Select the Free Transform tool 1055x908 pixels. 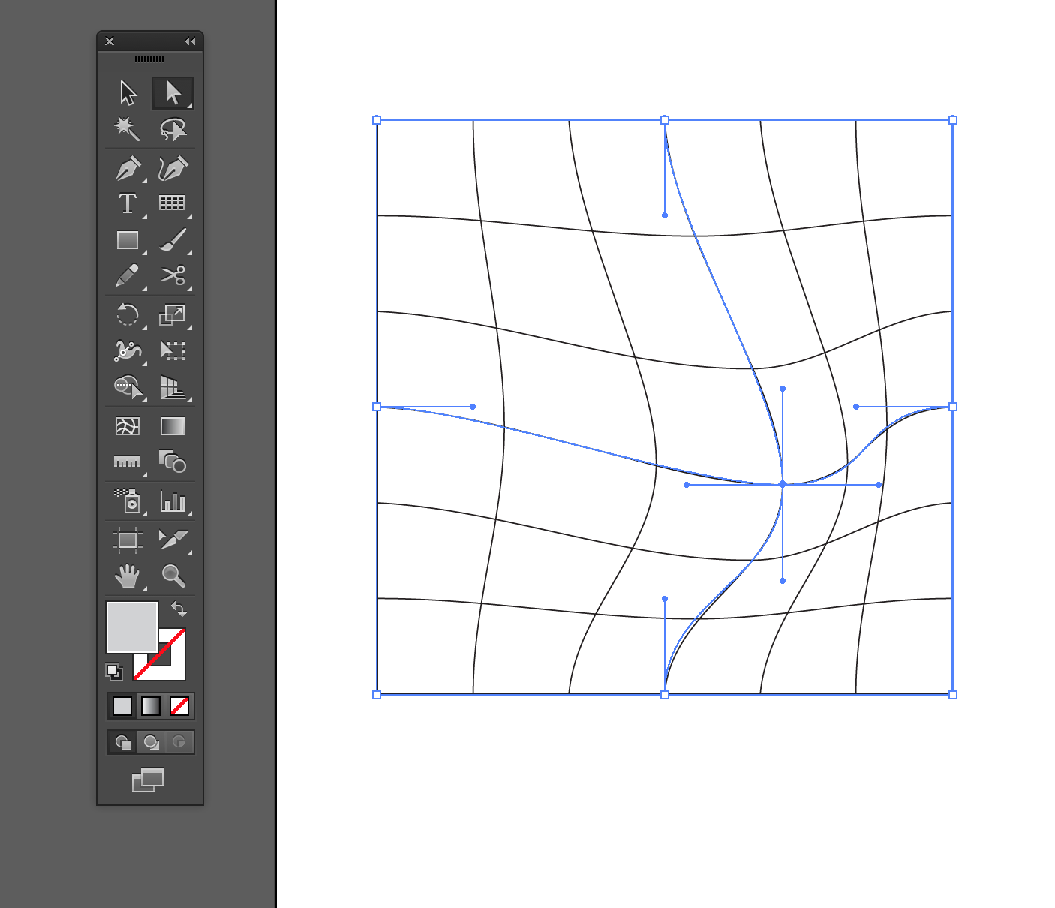173,350
